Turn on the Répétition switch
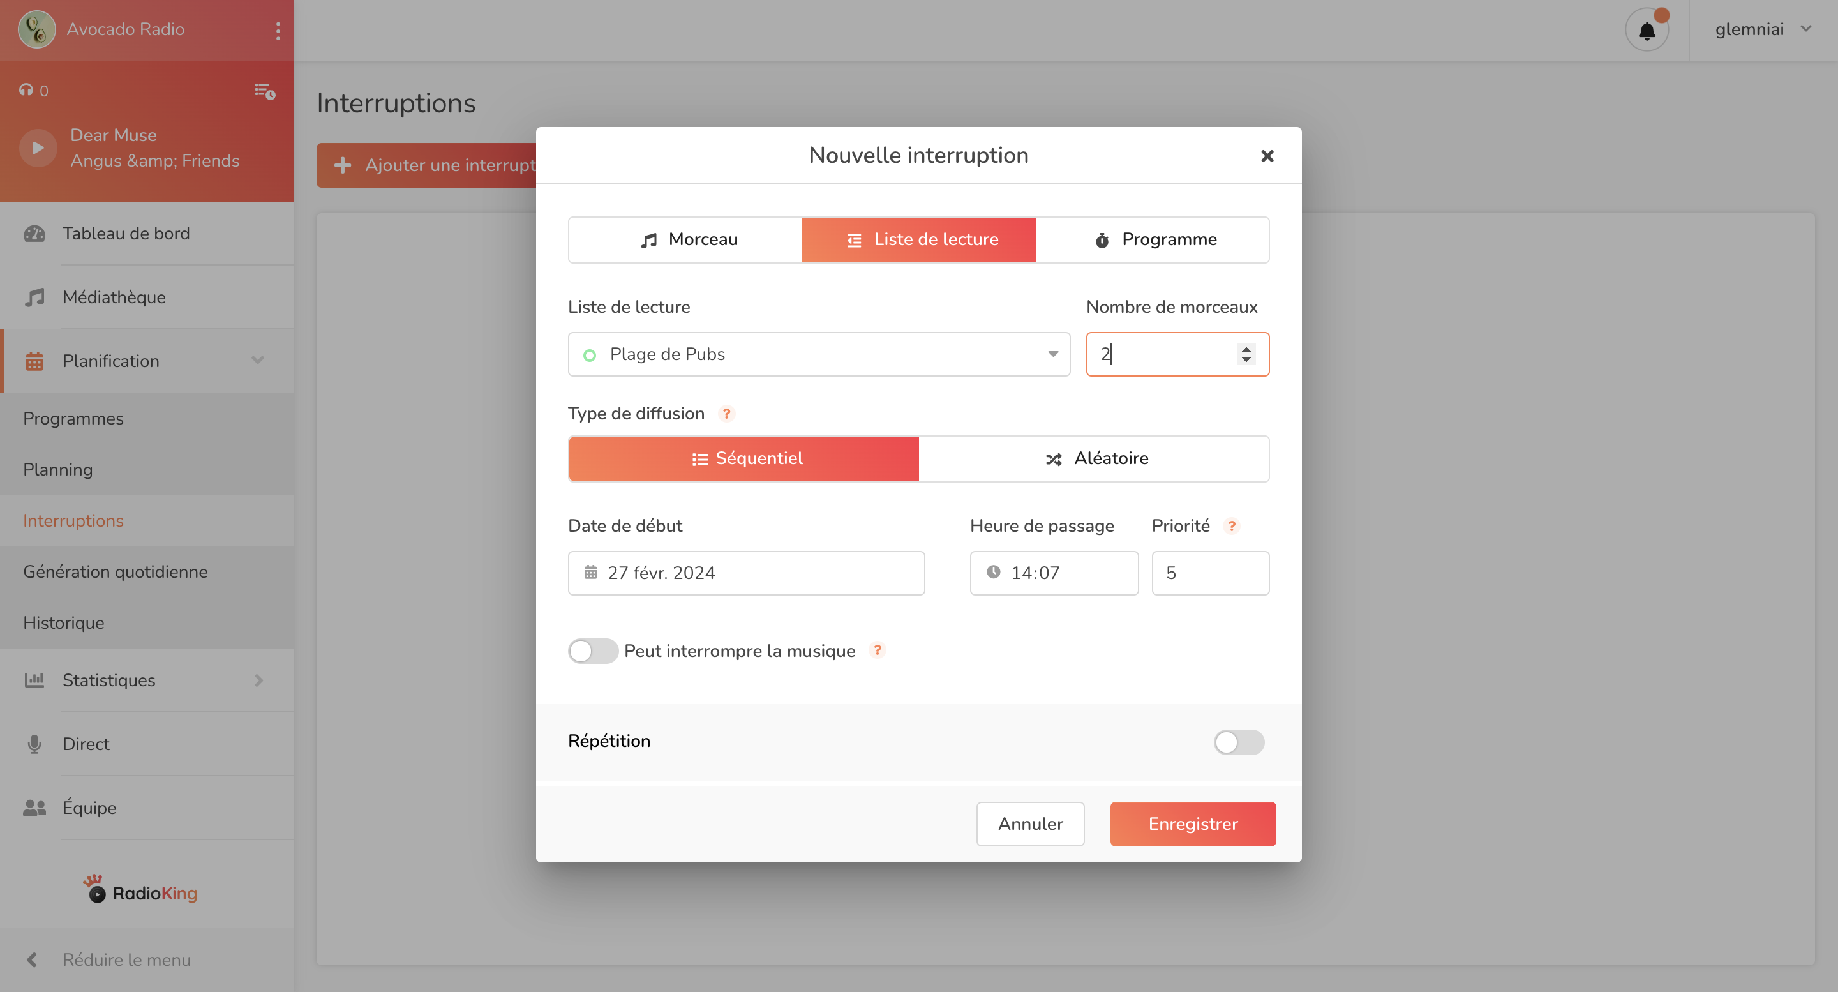1838x992 pixels. click(1238, 742)
